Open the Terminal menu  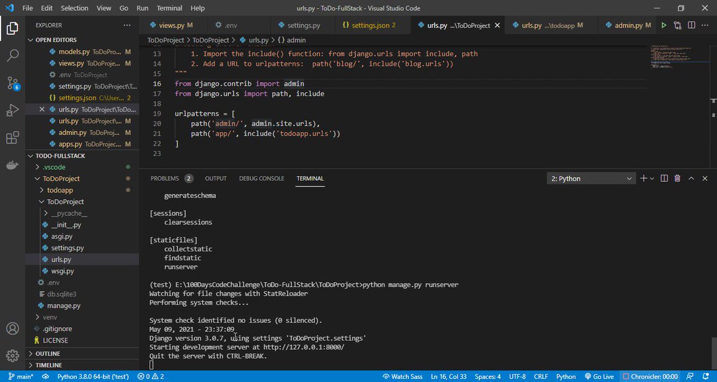169,8
